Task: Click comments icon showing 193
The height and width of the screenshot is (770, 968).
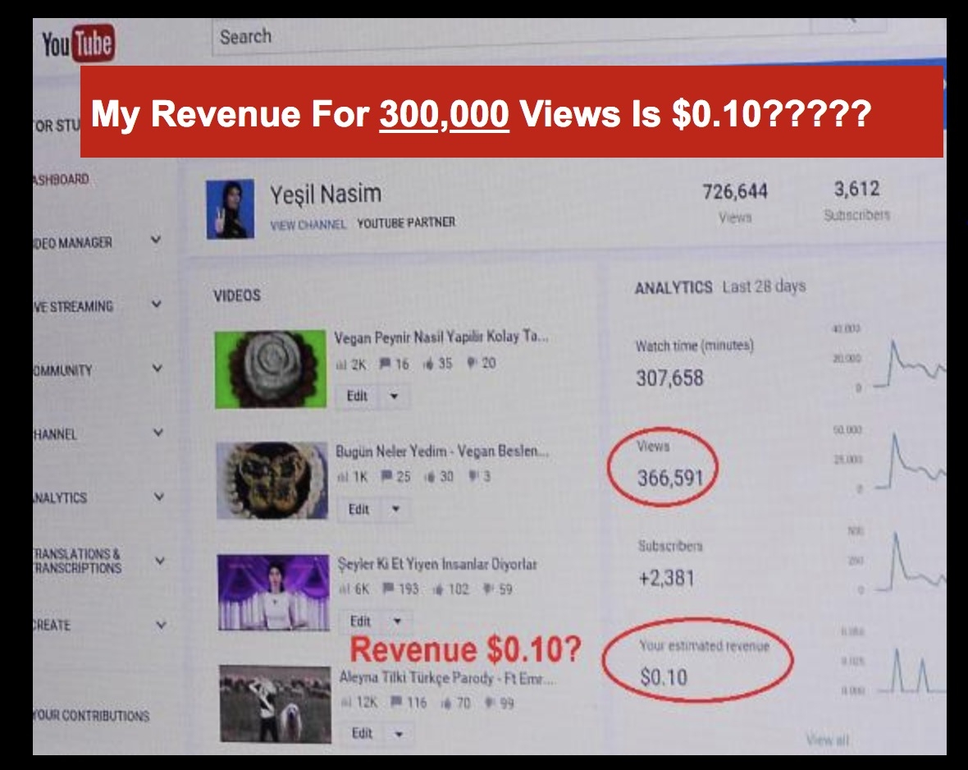Action: tap(389, 589)
